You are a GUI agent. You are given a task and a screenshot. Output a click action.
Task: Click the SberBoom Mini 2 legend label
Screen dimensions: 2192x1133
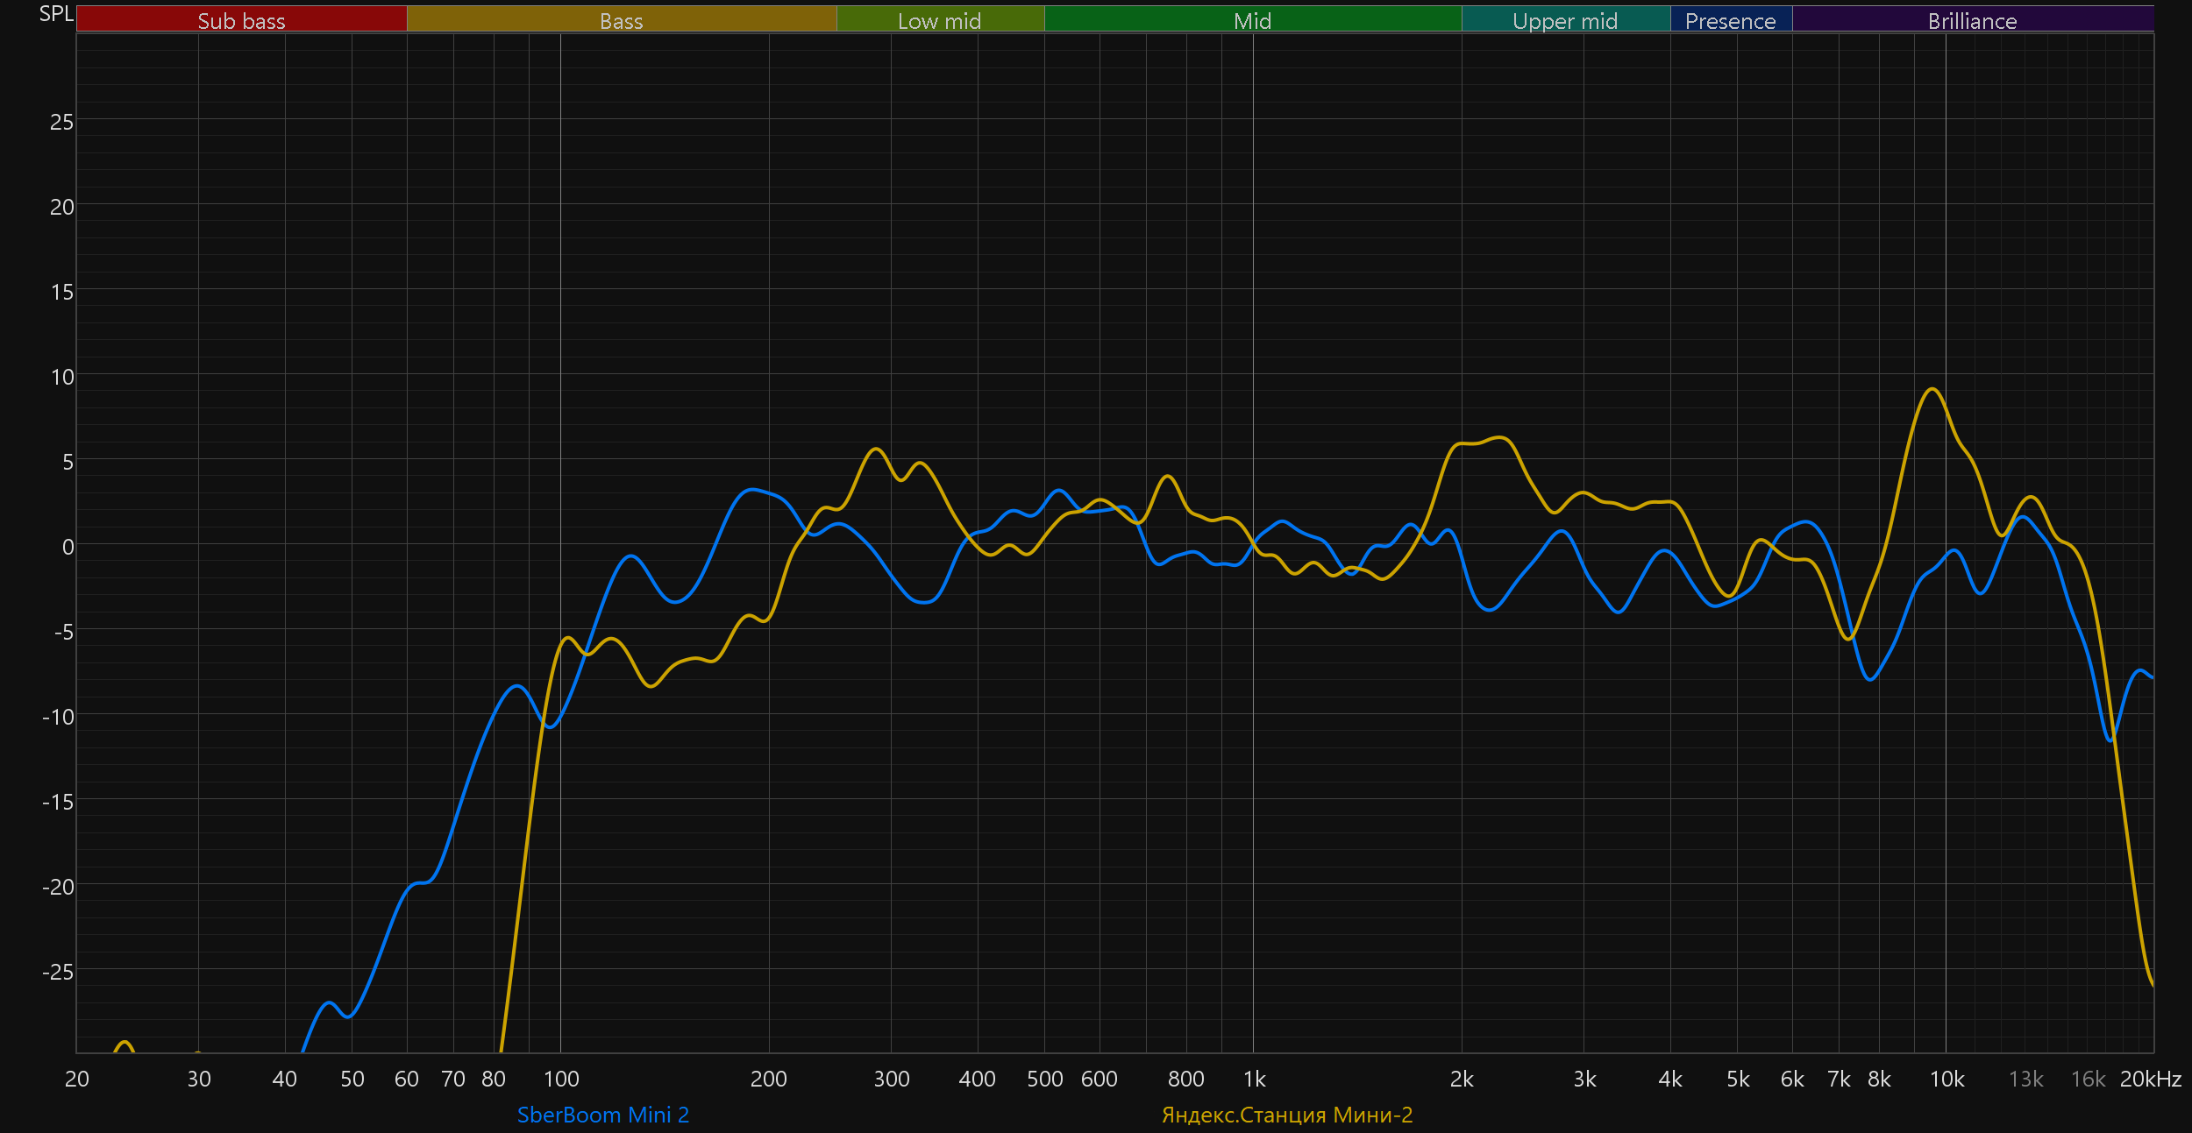(603, 1115)
